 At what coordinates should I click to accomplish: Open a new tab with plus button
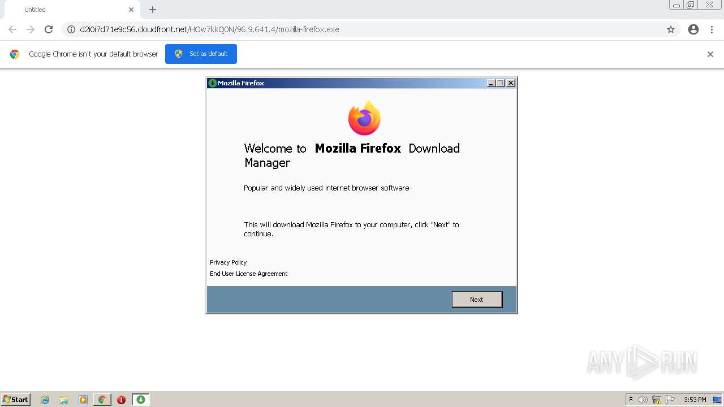[153, 10]
